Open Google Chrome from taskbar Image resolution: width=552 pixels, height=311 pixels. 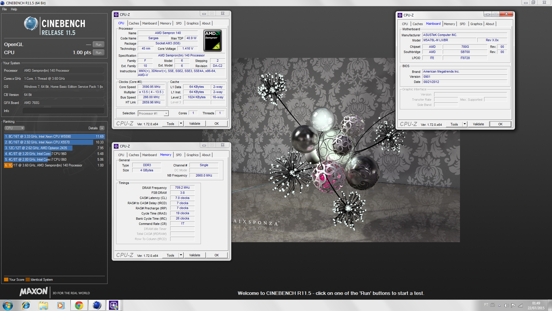(79, 305)
